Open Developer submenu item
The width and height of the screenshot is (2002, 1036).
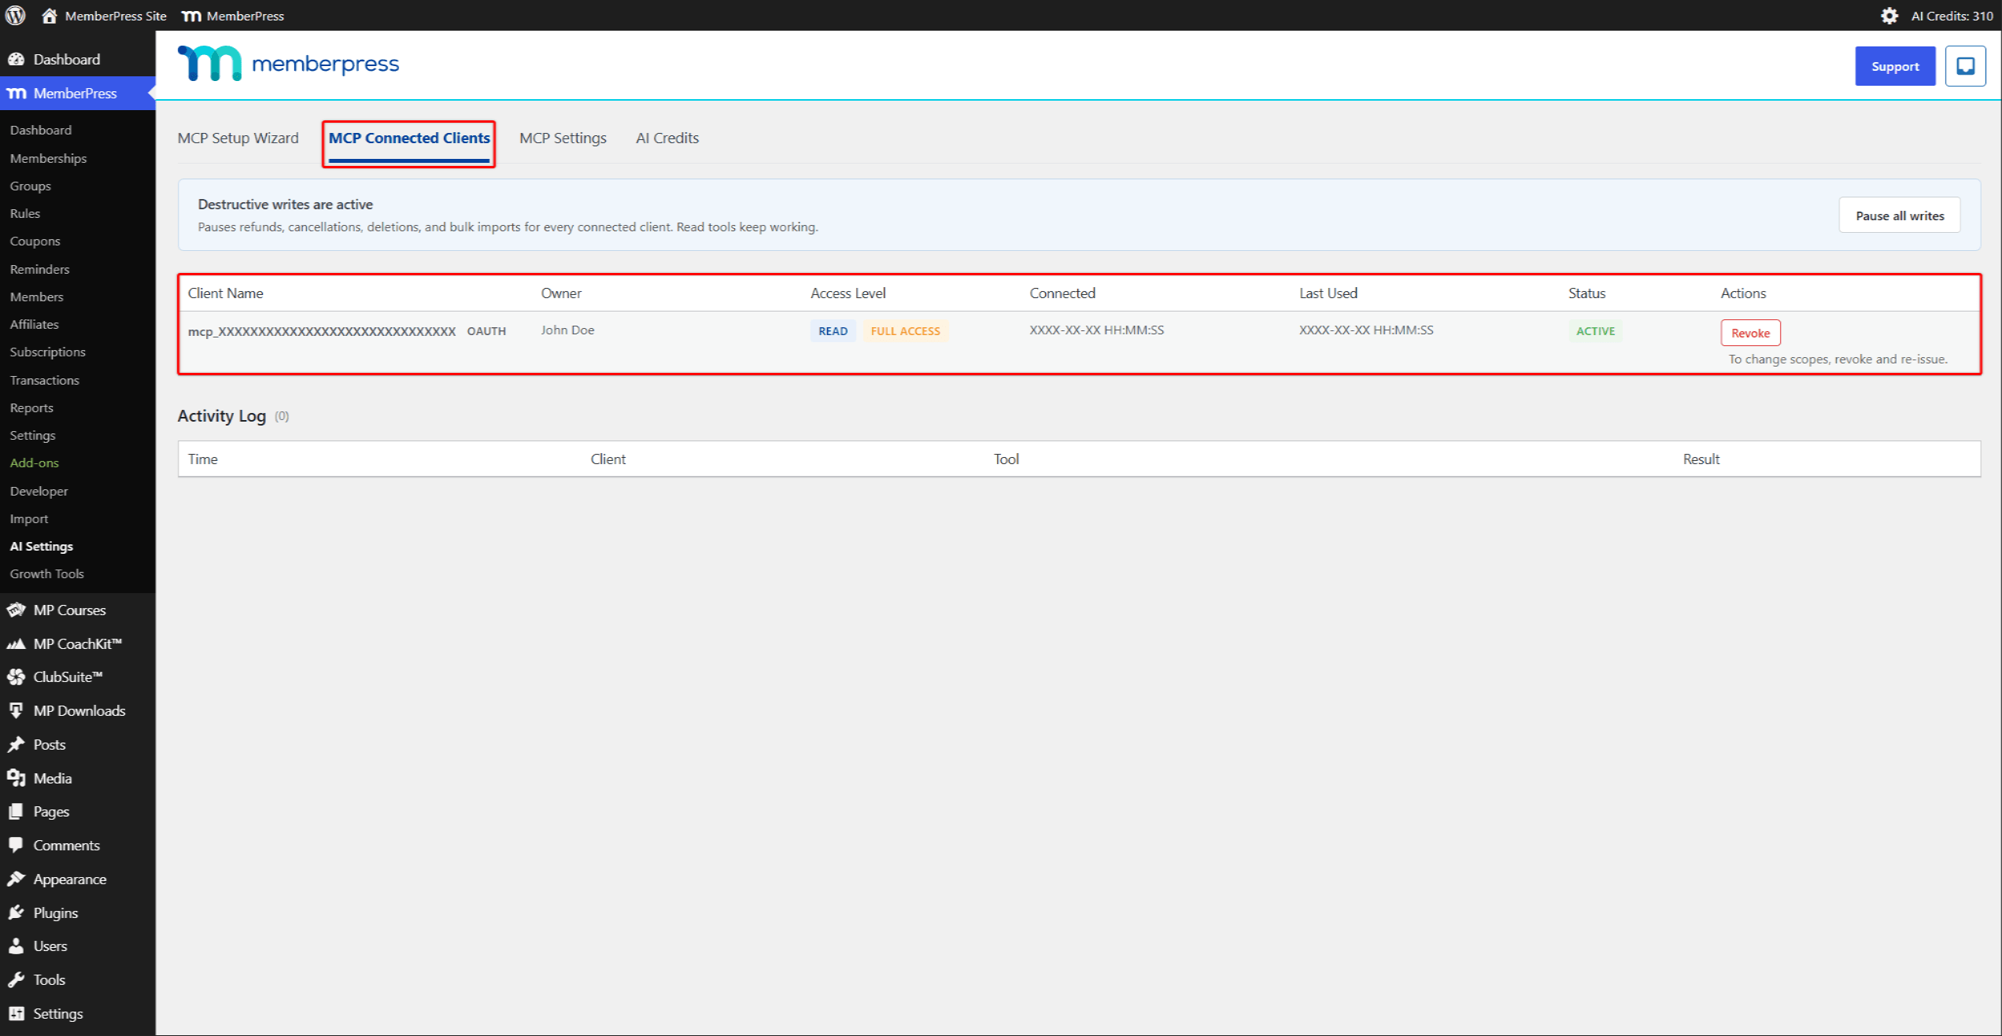point(39,491)
